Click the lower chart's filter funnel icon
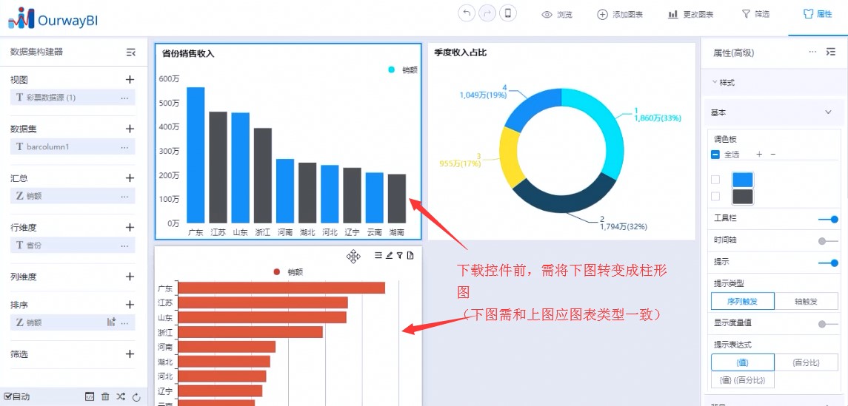848x406 pixels. 400,255
